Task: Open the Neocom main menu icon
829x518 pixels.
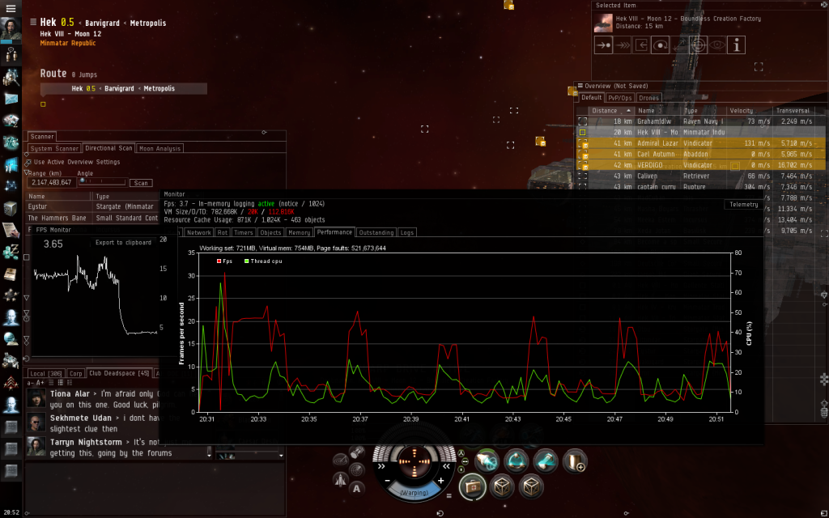Action: pos(11,8)
